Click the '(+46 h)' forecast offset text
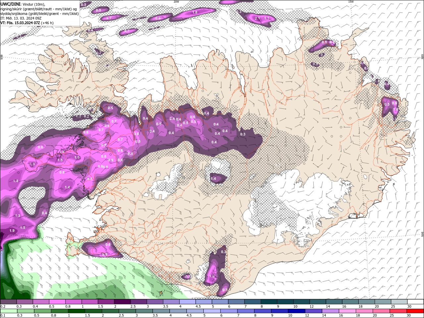 pos(47,23)
